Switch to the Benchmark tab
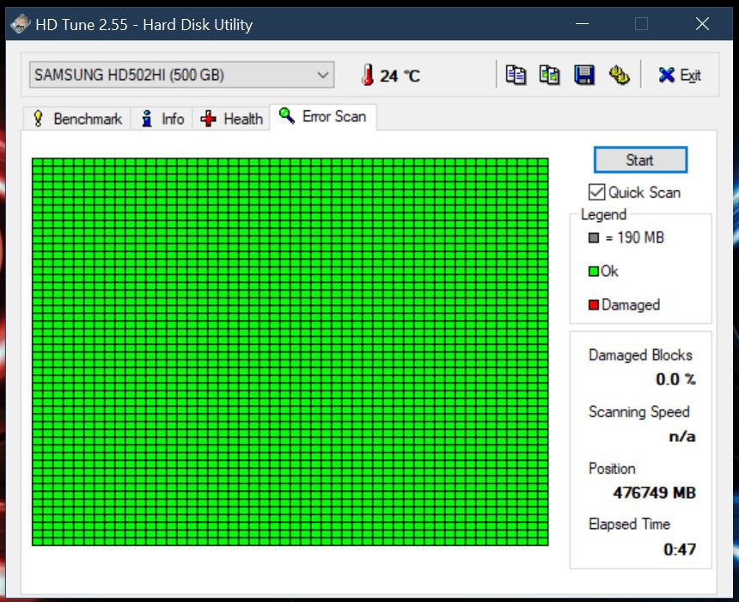The width and height of the screenshot is (739, 602). click(x=76, y=119)
